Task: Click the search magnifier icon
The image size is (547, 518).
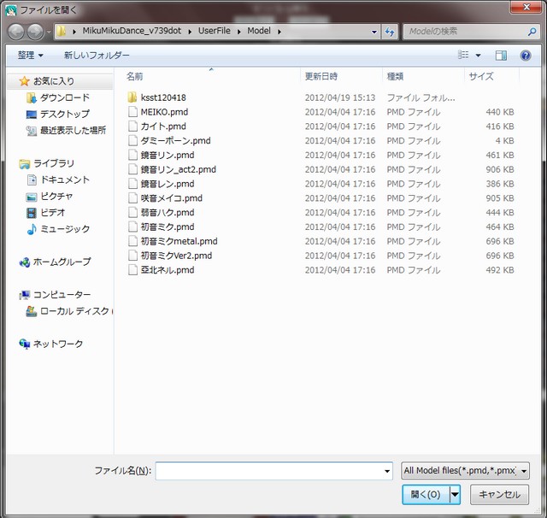Action: [532, 32]
